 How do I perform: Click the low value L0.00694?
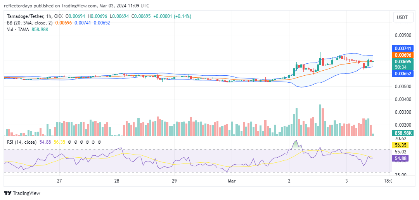(119, 16)
